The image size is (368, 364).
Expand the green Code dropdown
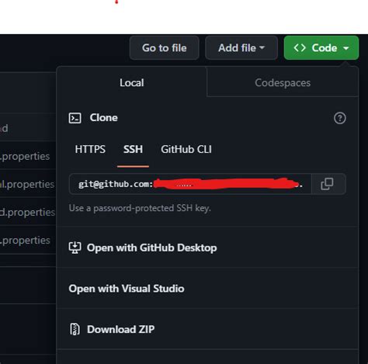coord(321,48)
